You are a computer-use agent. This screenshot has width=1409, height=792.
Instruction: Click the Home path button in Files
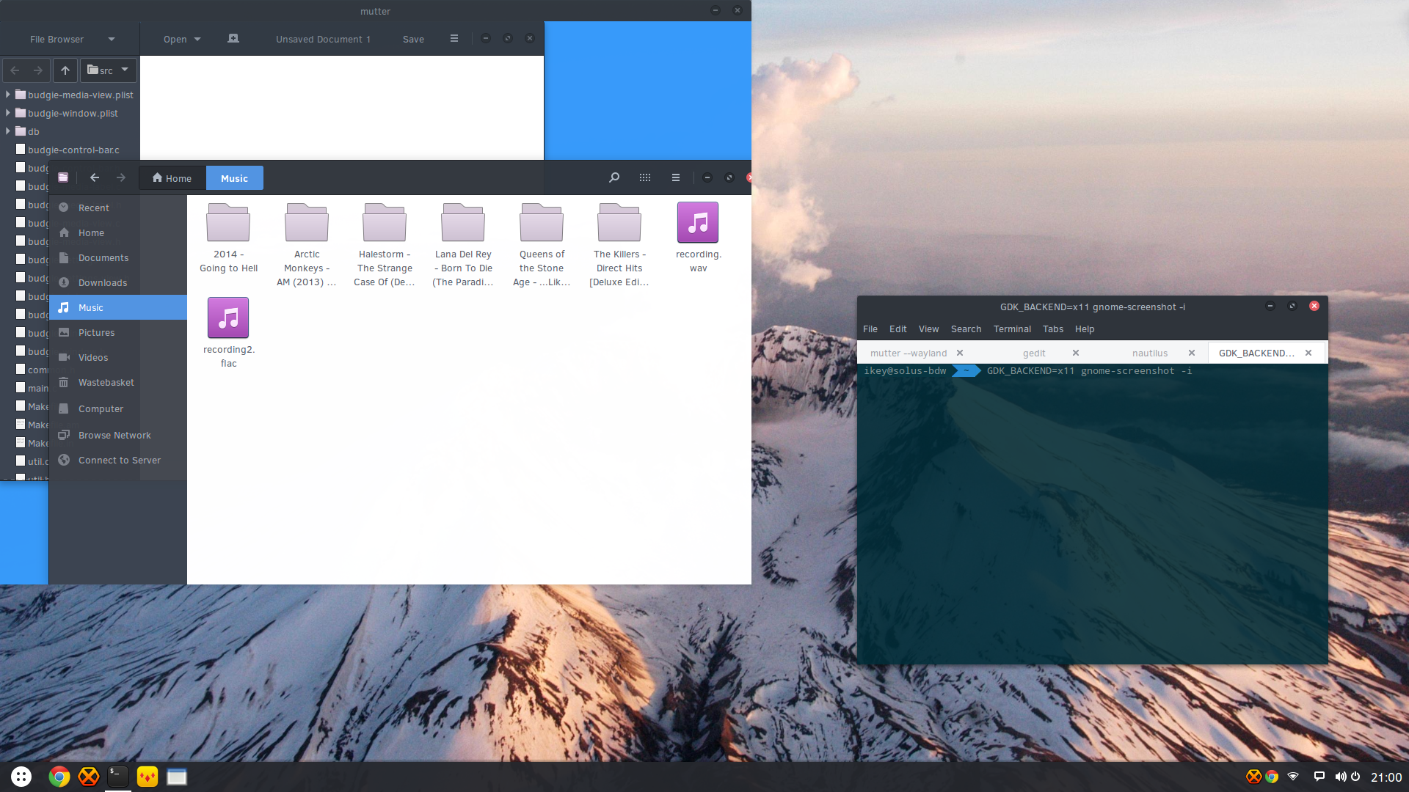pos(172,178)
